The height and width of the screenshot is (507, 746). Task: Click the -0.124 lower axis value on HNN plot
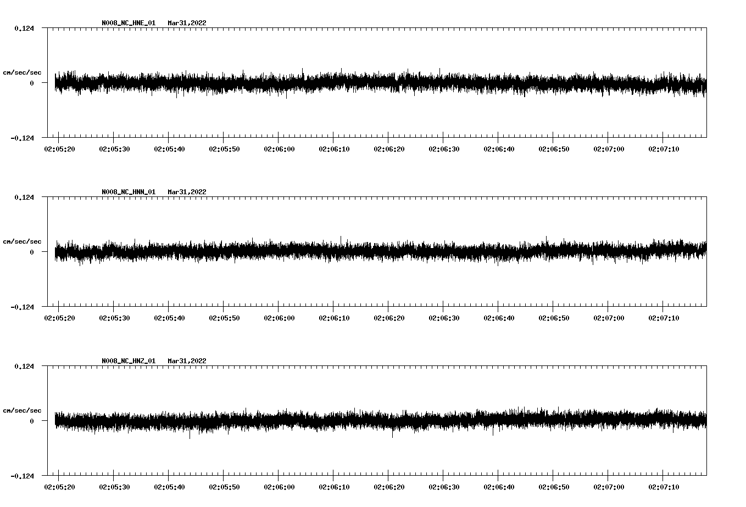(x=22, y=307)
